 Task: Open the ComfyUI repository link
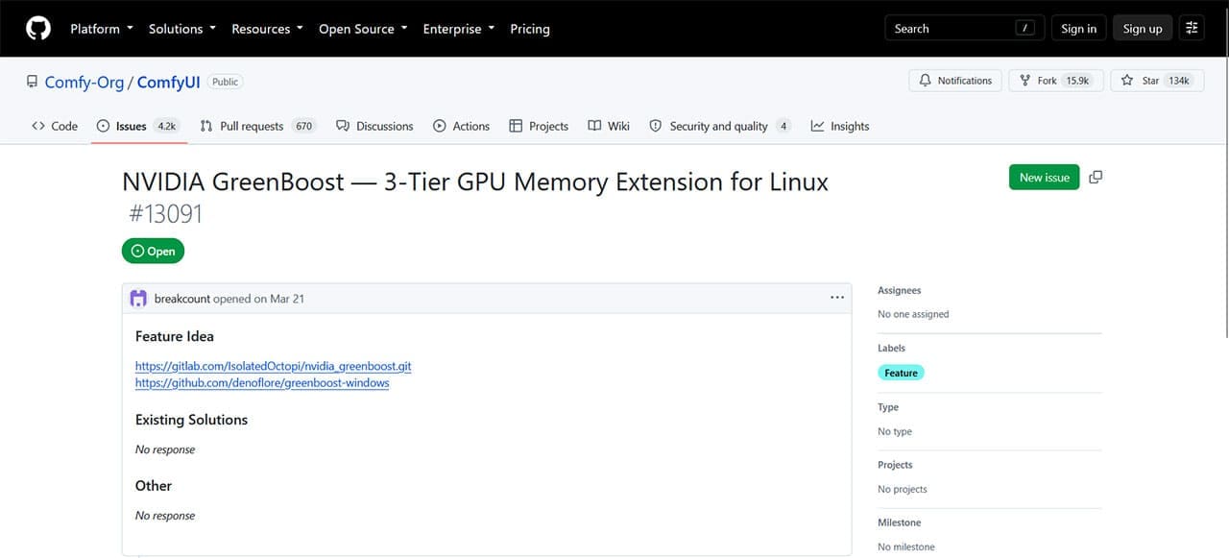click(x=168, y=82)
